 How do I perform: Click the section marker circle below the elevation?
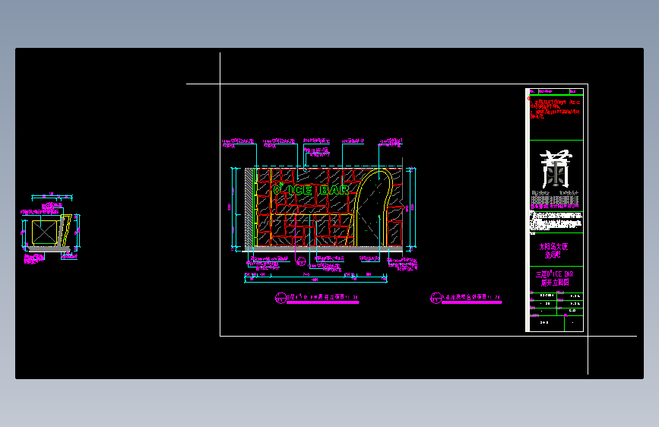300,262
